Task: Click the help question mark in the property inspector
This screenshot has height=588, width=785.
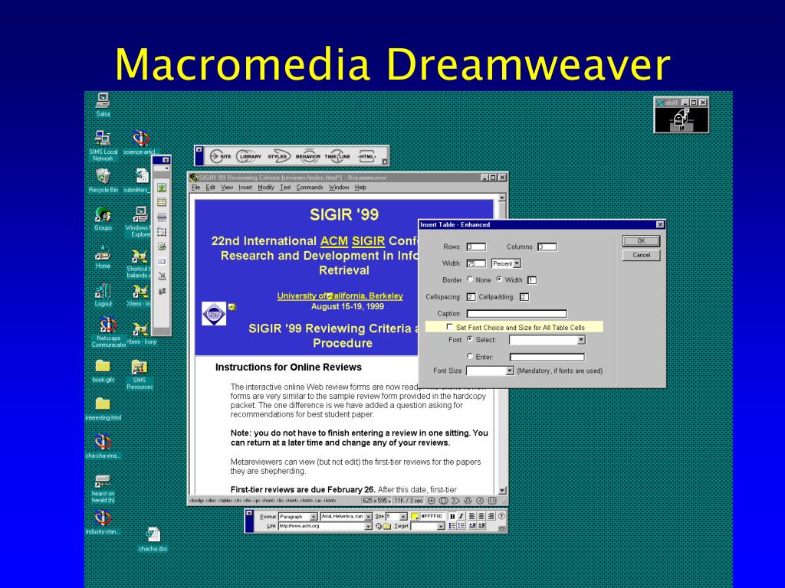Action: pos(501,516)
